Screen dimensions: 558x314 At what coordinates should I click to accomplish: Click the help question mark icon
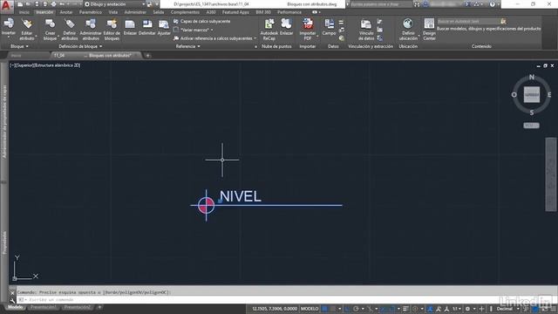pyautogui.click(x=492, y=4)
